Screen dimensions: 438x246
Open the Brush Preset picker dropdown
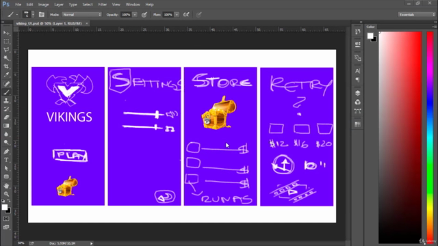(33, 14)
